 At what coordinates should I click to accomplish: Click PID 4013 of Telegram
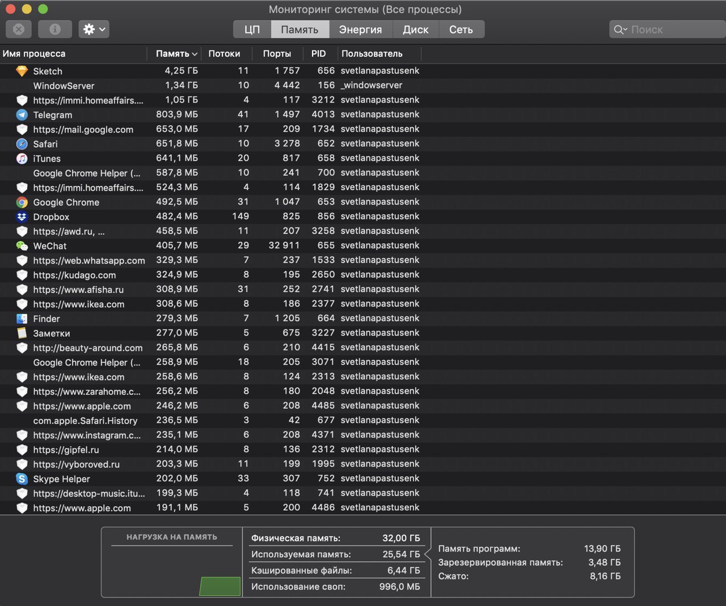[x=323, y=115]
